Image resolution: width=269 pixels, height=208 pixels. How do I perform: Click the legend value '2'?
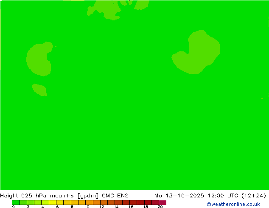coord(28,207)
